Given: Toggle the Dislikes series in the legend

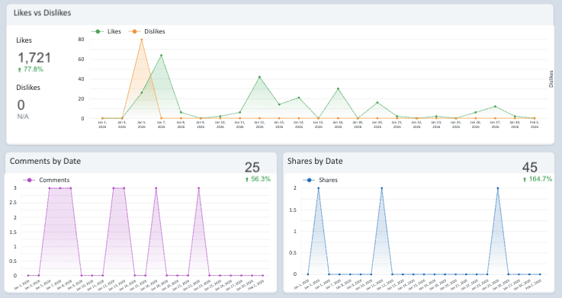Looking at the screenshot, I should tap(147, 31).
